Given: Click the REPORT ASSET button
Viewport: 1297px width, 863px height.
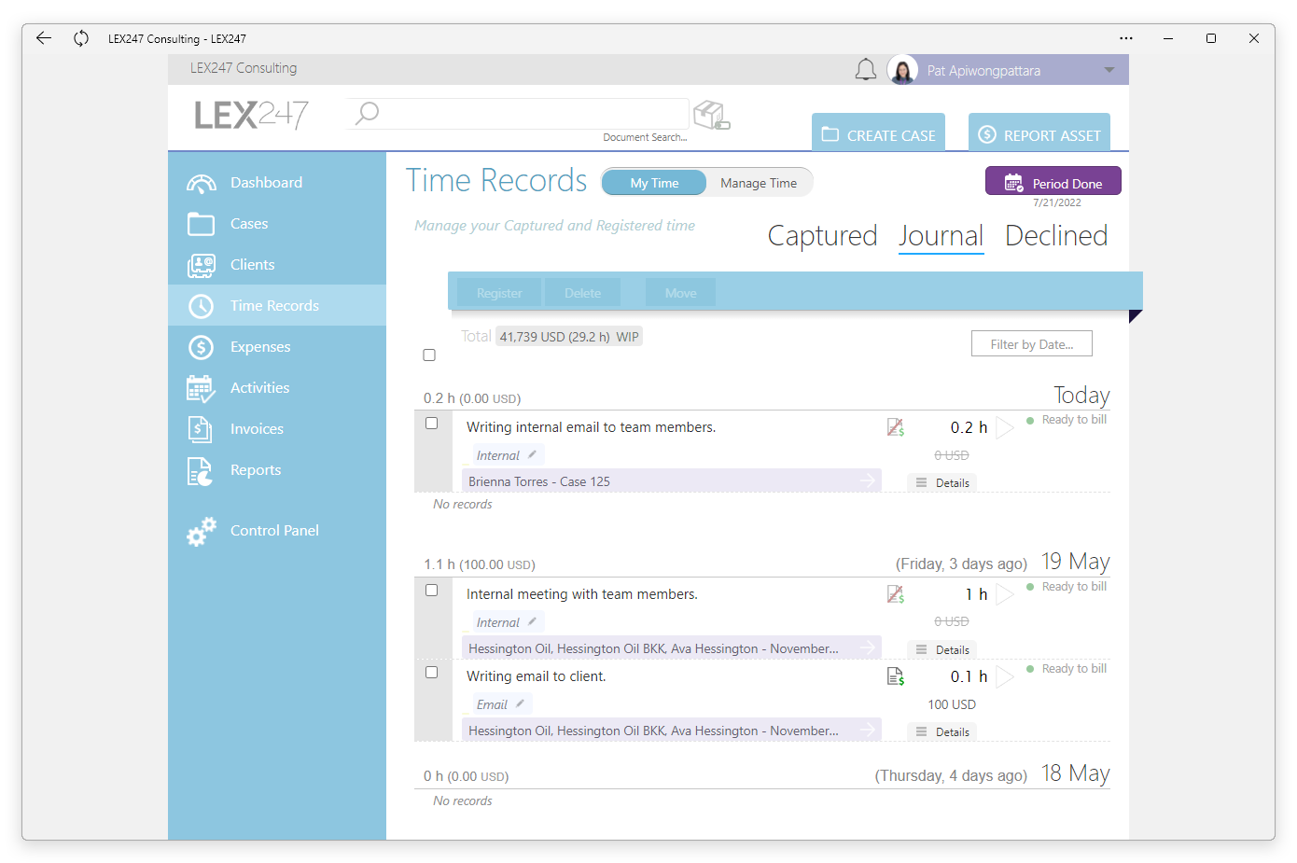Looking at the screenshot, I should (1039, 132).
